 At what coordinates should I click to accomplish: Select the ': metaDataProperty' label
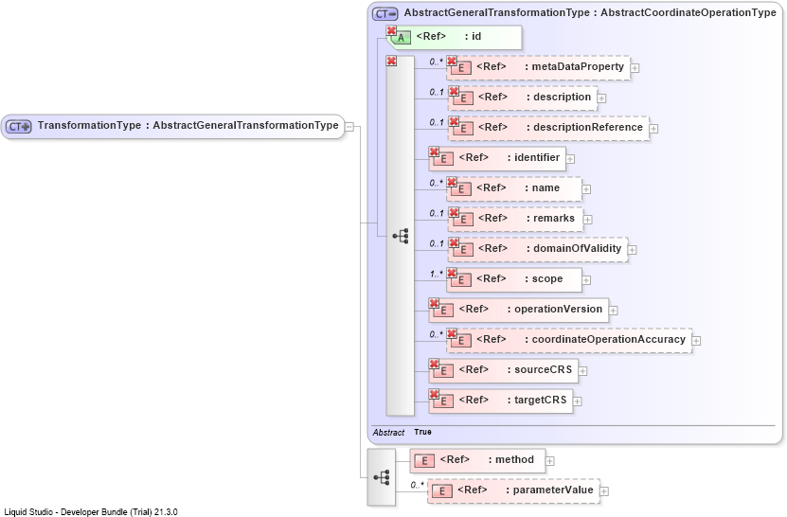[x=574, y=67]
